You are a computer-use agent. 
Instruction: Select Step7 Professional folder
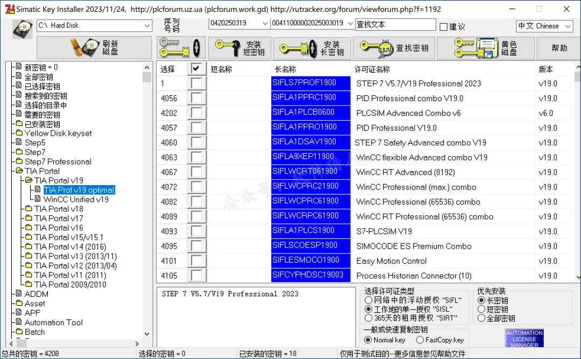coord(58,161)
